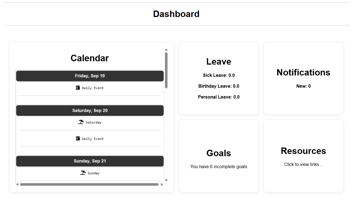
Task: Click 'You have 6 incomplete goals'
Action: pos(219,166)
